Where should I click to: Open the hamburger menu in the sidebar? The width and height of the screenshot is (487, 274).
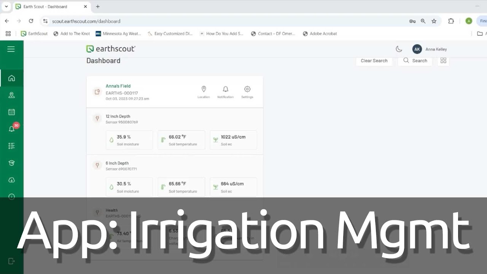click(11, 49)
